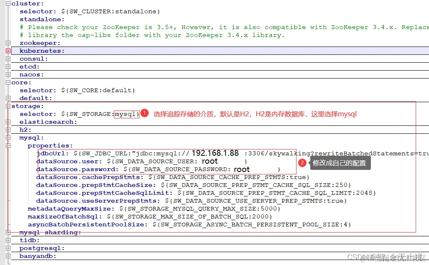Click the 'tidb:' line text

click(29, 240)
